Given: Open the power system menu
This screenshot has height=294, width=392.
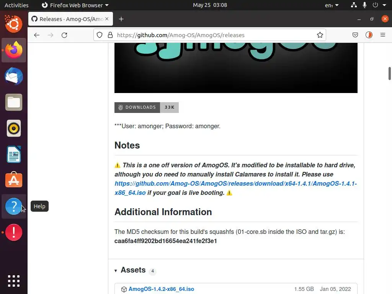Looking at the screenshot, I should 379,5.
